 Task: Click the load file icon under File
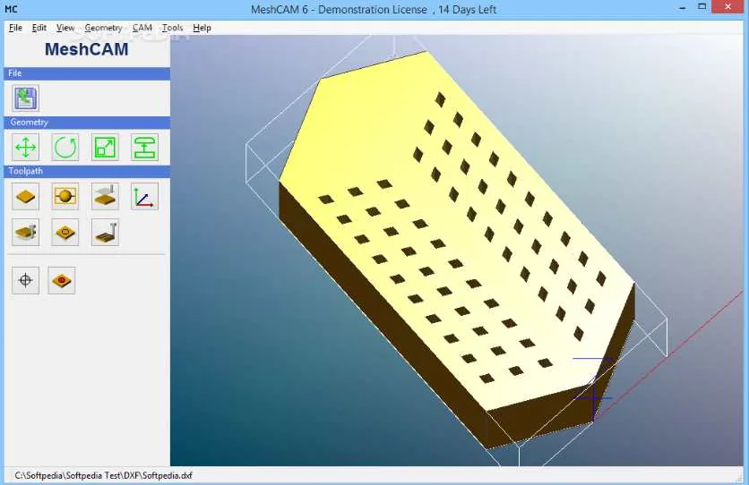(25, 98)
